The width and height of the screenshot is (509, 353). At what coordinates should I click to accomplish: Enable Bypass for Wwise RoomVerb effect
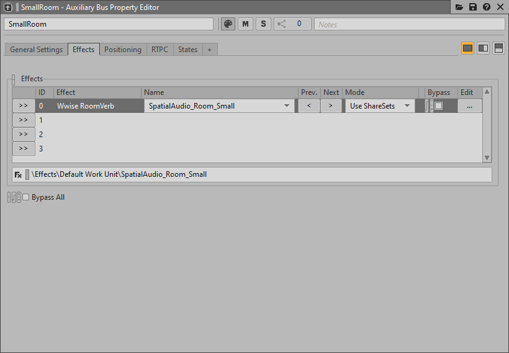point(439,106)
